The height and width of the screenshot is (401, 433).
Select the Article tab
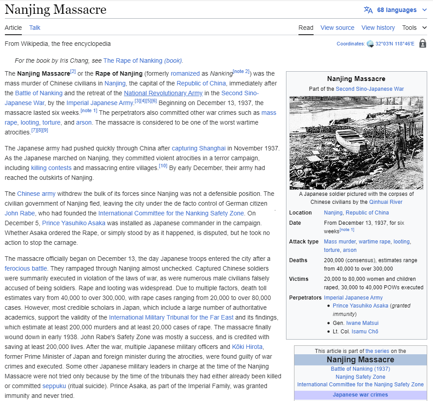coord(13,28)
